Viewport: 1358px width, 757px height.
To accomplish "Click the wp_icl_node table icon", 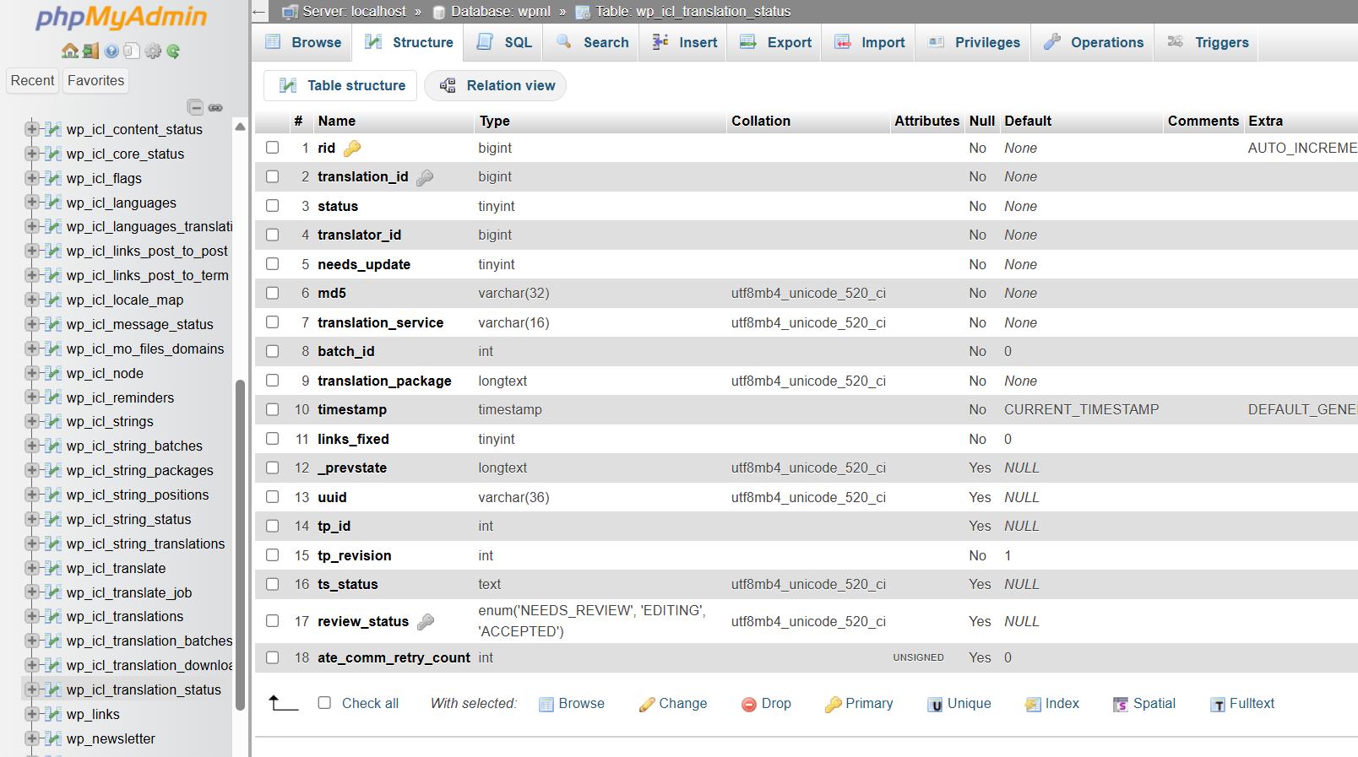I will [x=53, y=373].
